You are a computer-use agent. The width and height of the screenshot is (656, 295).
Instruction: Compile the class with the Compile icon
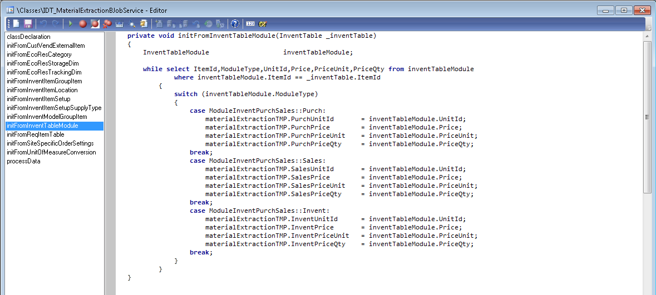coord(119,24)
